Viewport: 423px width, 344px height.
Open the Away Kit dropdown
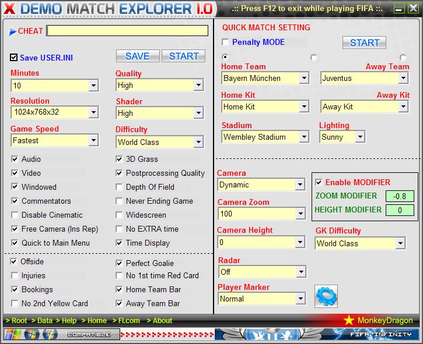pyautogui.click(x=403, y=107)
